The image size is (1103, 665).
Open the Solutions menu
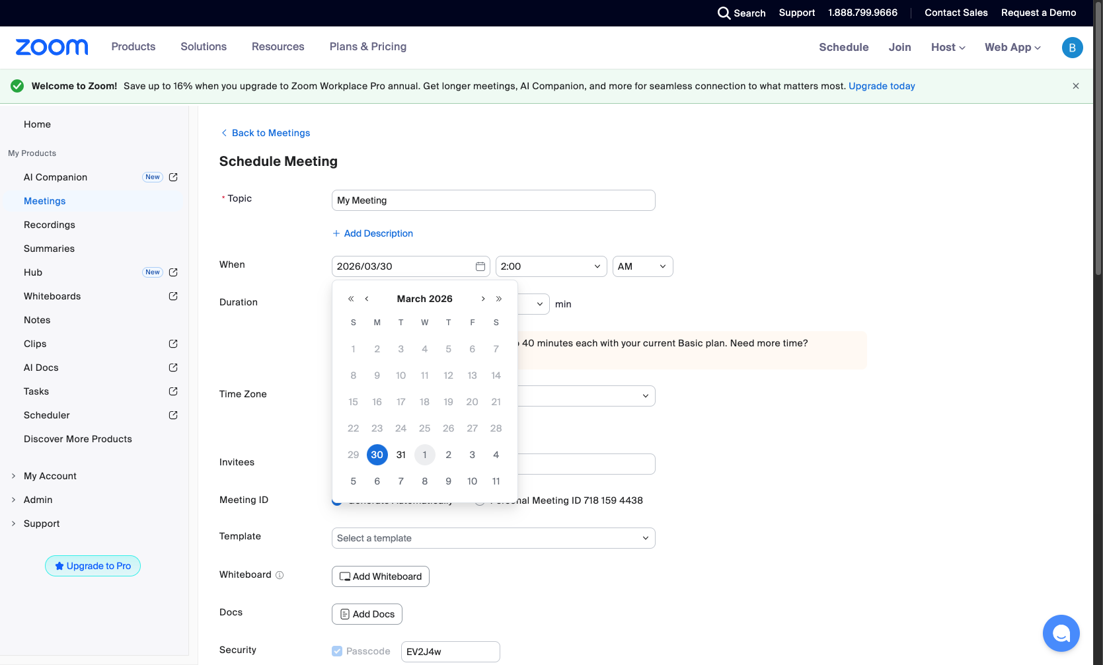click(x=204, y=47)
